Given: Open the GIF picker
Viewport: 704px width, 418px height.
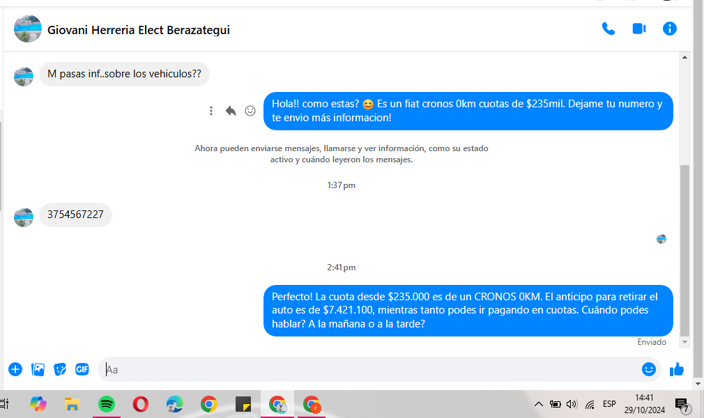Looking at the screenshot, I should (x=82, y=369).
